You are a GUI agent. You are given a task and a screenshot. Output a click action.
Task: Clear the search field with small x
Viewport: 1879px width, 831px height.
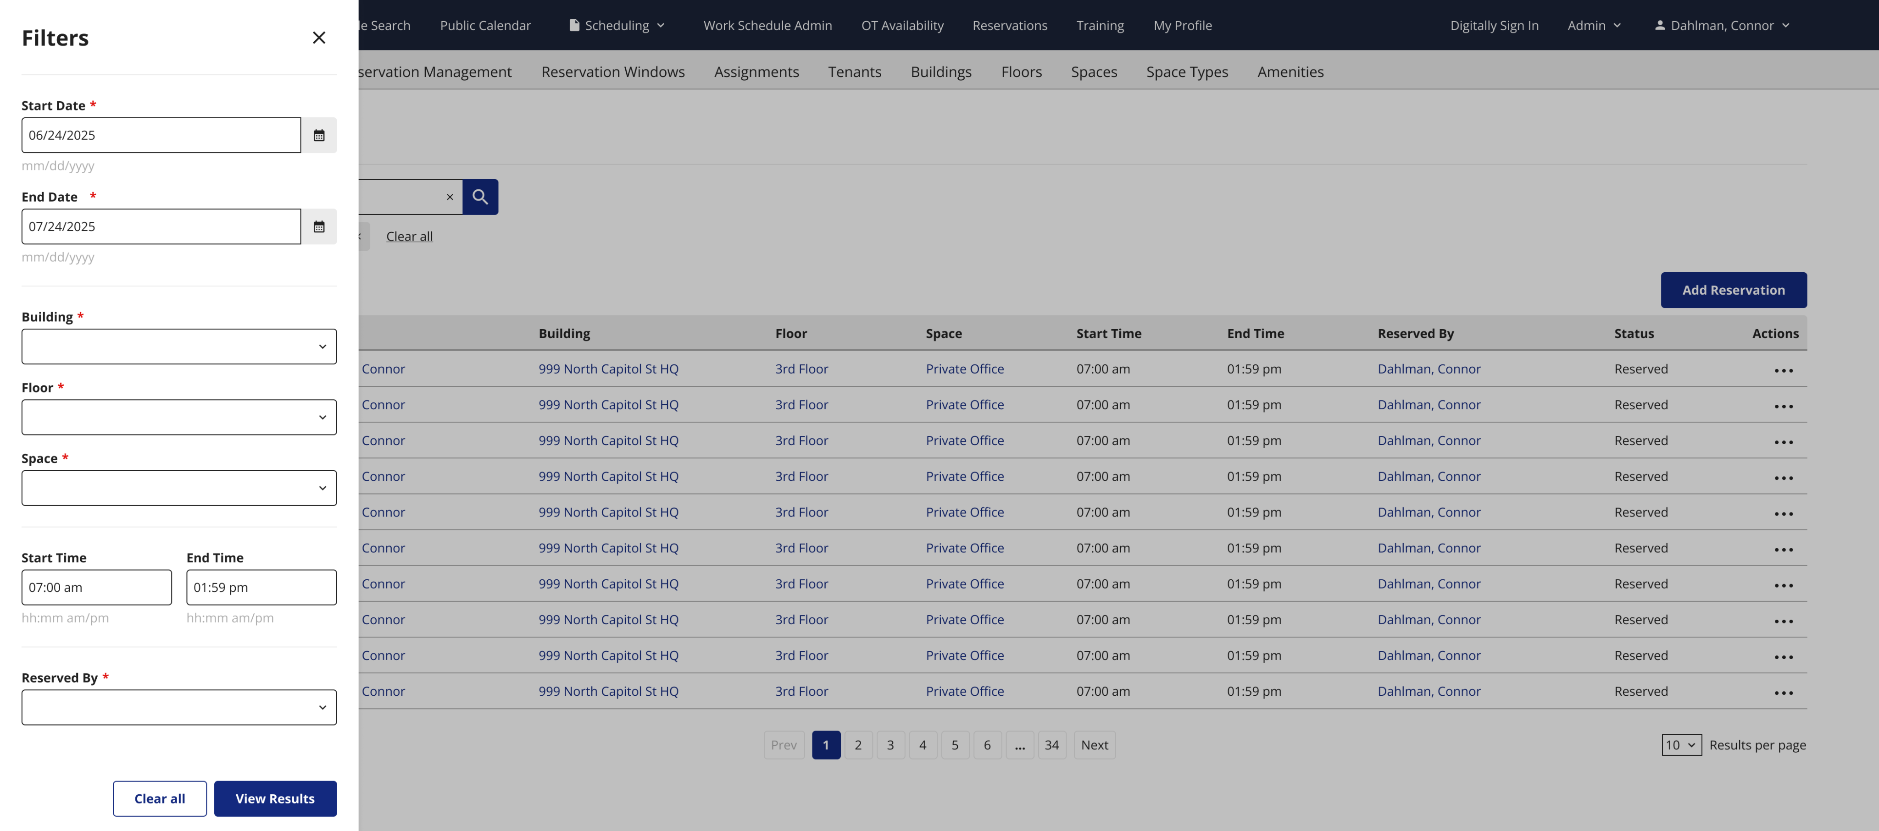point(449,197)
